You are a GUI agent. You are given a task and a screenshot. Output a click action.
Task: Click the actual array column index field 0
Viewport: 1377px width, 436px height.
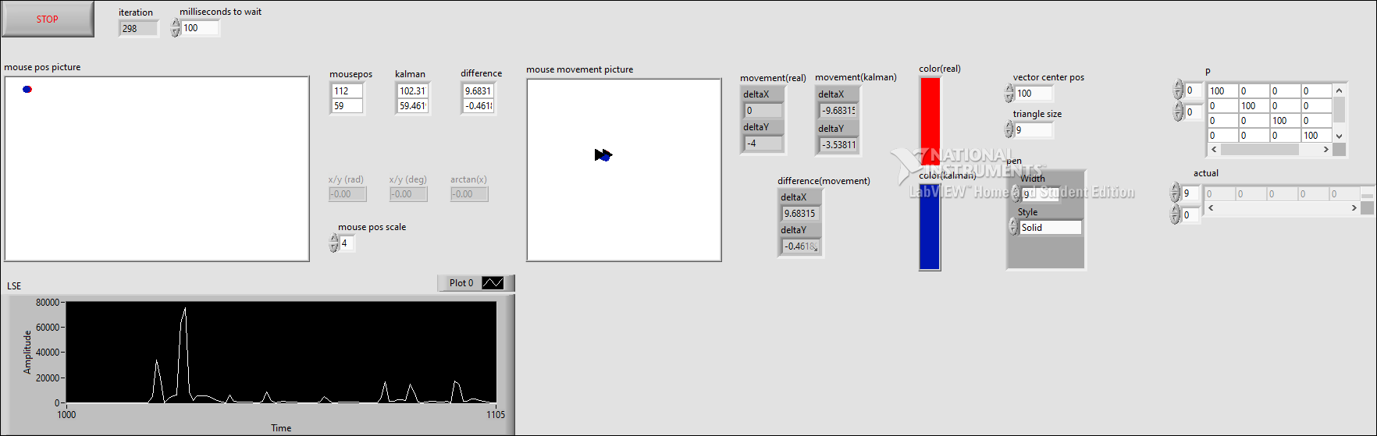coord(1190,215)
